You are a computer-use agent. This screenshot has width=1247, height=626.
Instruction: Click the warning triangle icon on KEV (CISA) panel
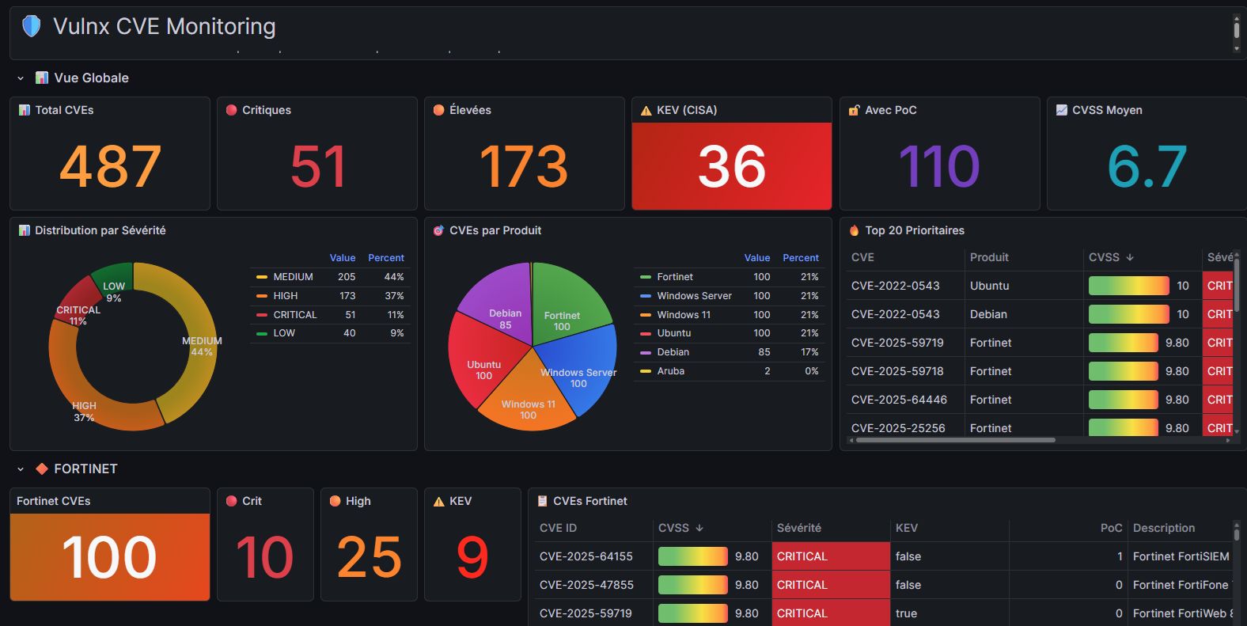pyautogui.click(x=646, y=110)
